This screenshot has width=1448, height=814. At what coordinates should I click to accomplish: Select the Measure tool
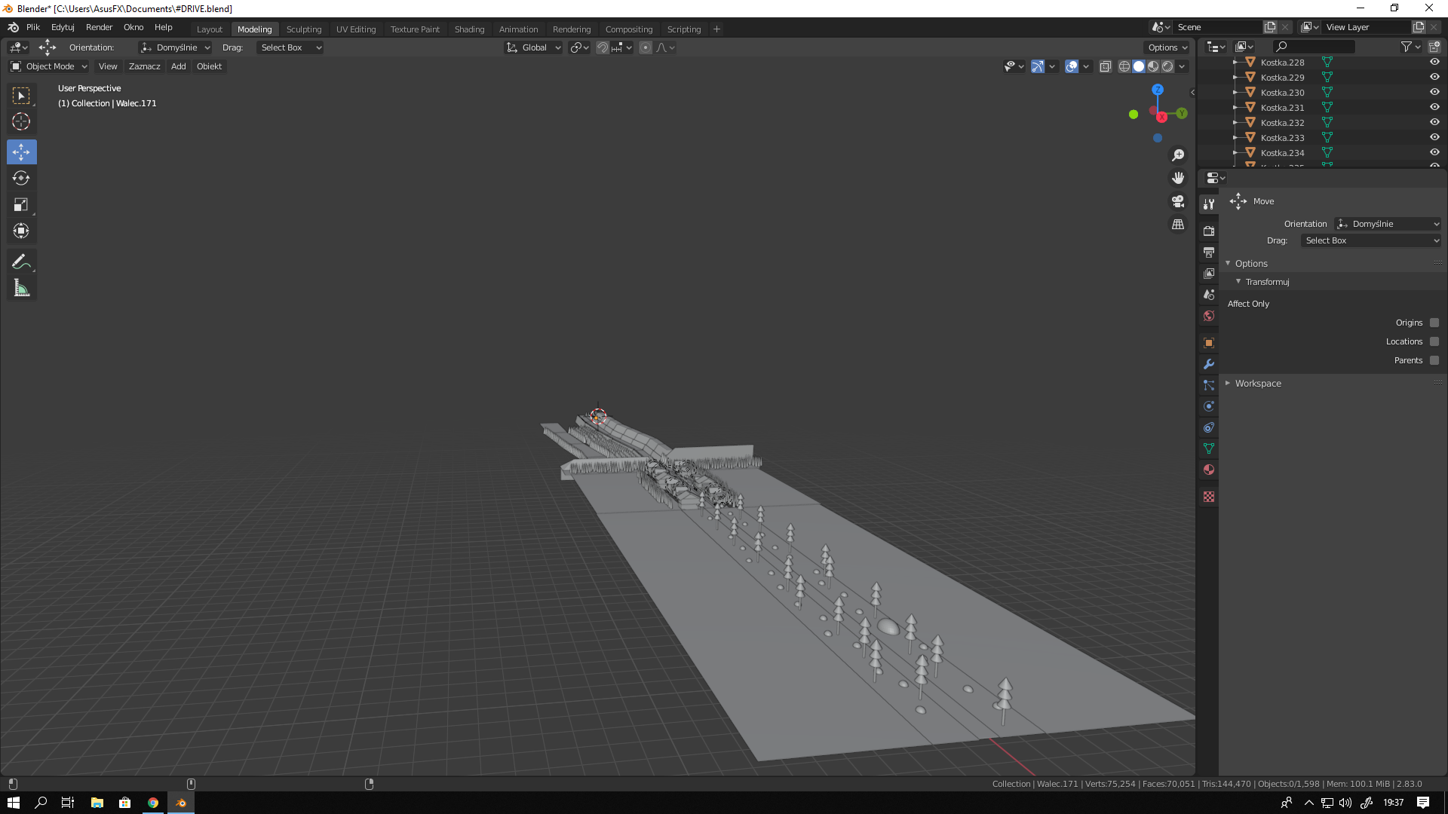click(21, 288)
